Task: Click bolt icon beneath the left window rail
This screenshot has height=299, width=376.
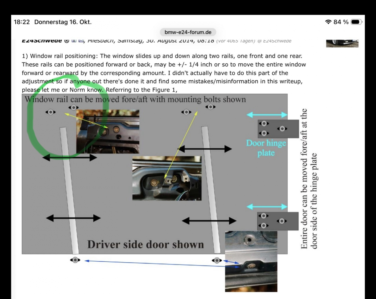Action: coord(75,260)
